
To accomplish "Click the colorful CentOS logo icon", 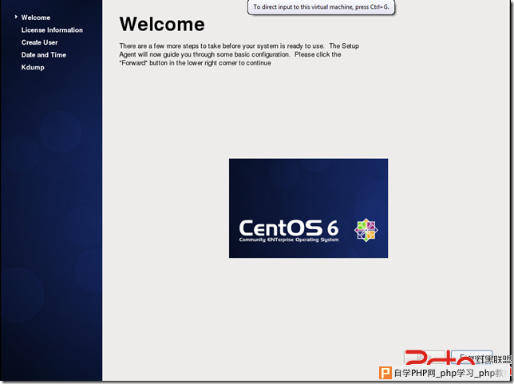I will pyautogui.click(x=366, y=230).
